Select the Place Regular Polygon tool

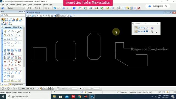[x=16, y=39]
